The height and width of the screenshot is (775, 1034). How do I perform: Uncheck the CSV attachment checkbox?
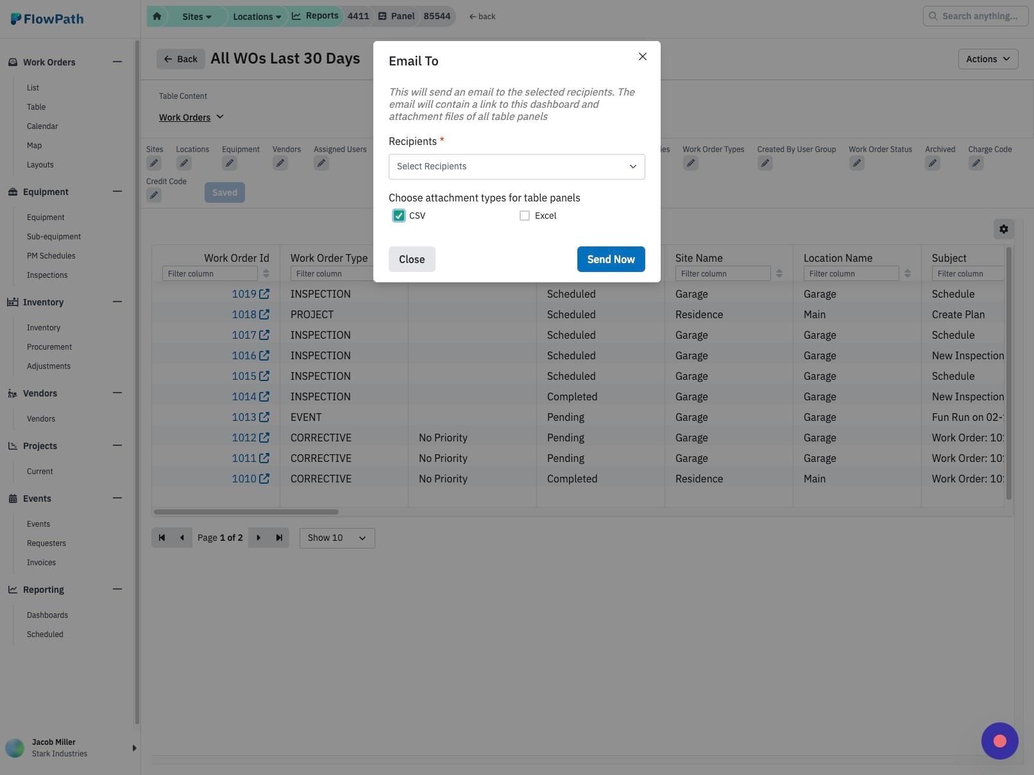coord(399,216)
